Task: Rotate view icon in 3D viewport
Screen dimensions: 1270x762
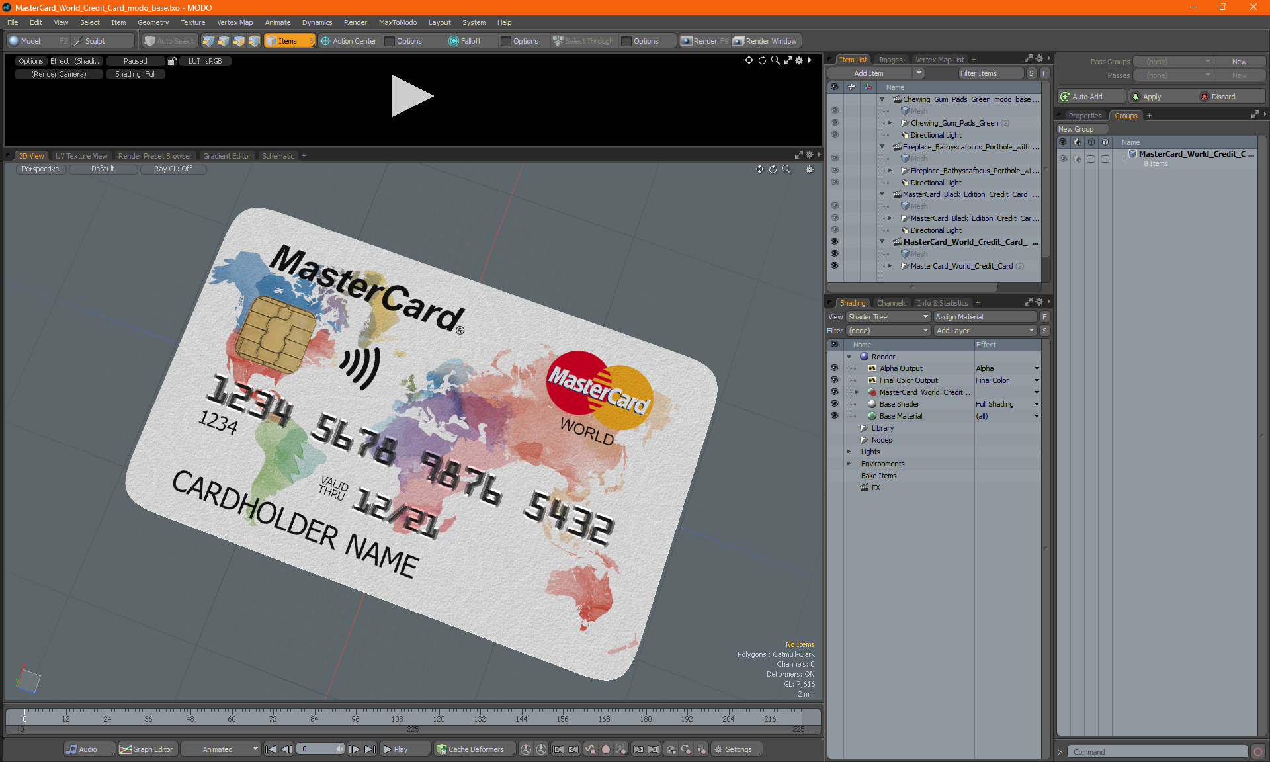Action: pos(773,169)
